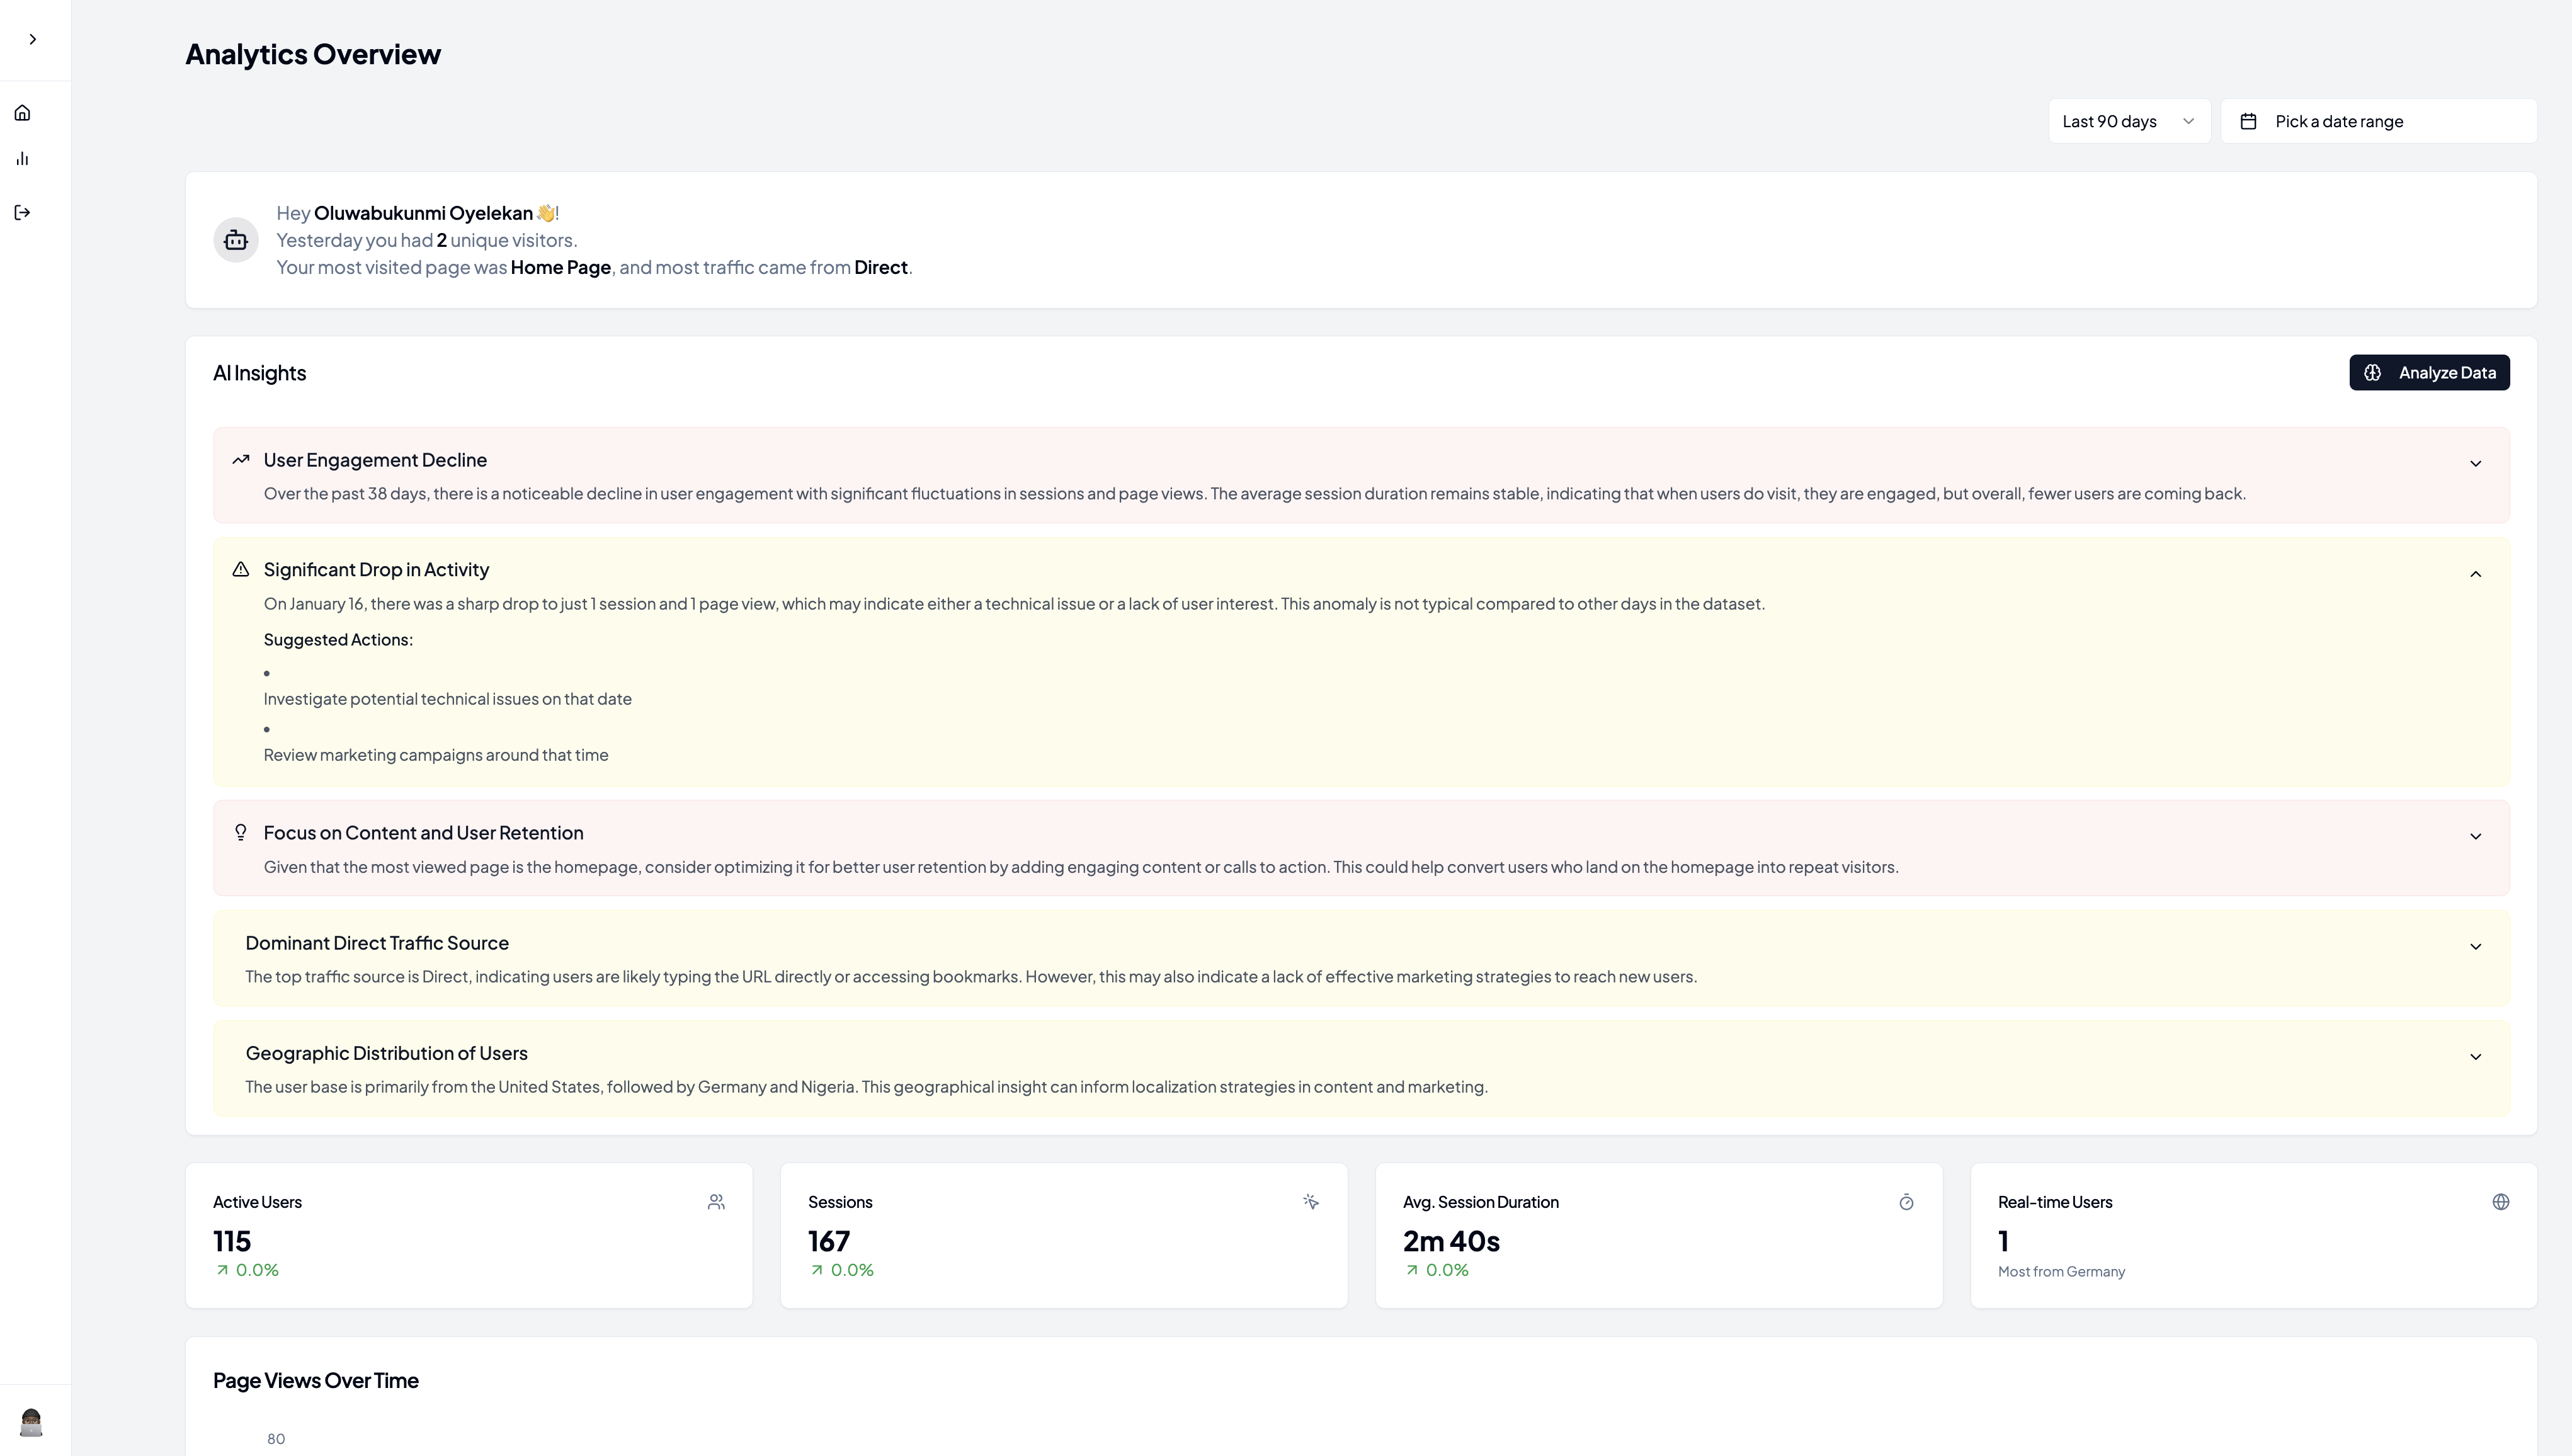2572x1456 pixels.
Task: Click the pointer icon on Sessions card
Action: [x=1311, y=1202]
